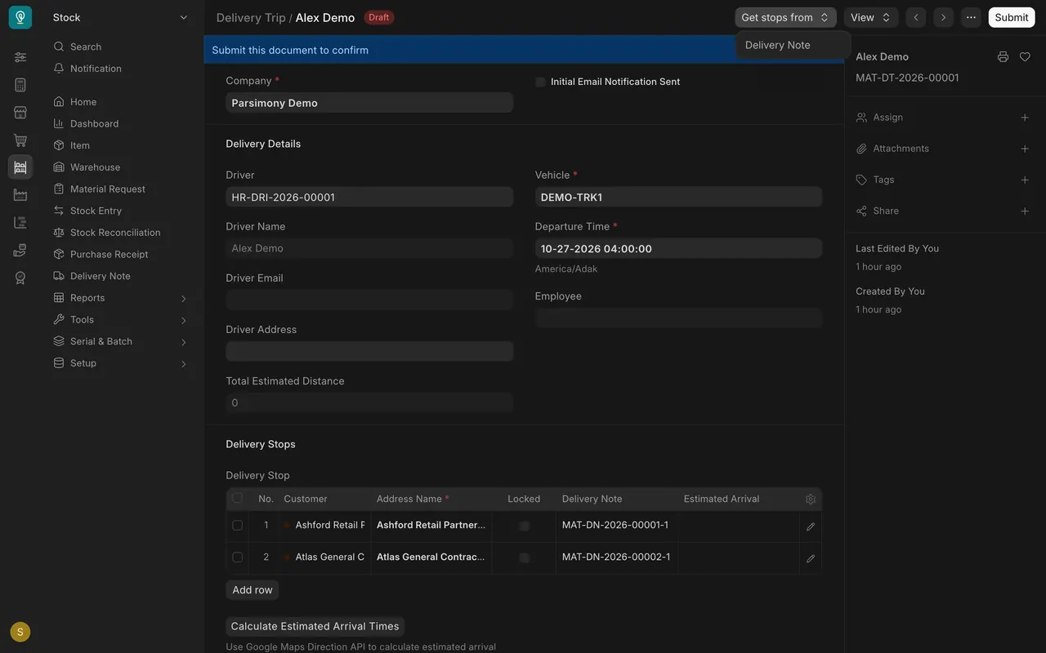Click Calculate Estimated Arrival Times

(x=315, y=626)
